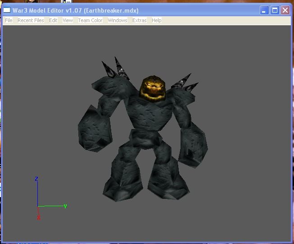This screenshot has width=294, height=244.
Task: Open the File menu
Action: [9, 20]
